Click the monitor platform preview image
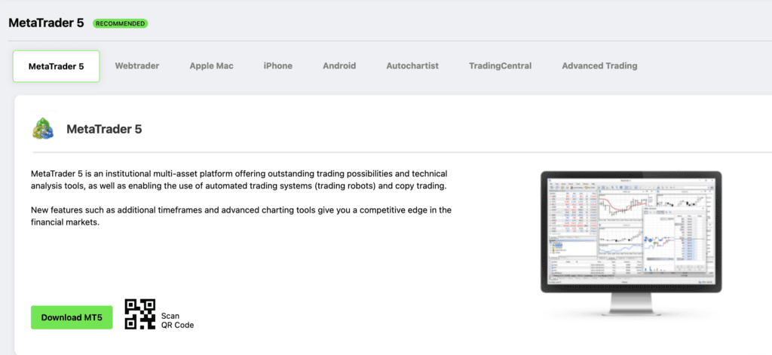The width and height of the screenshot is (772, 355). pyautogui.click(x=631, y=243)
